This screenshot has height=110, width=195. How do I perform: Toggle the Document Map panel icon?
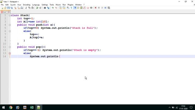[x=81, y=8]
